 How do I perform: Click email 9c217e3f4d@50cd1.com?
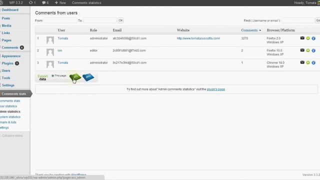[129, 62]
